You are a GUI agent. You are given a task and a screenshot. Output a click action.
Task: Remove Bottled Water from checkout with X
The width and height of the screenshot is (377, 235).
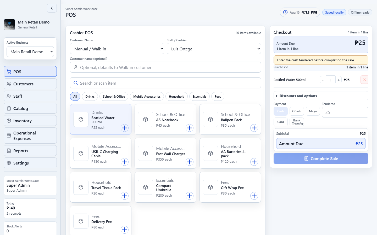pyautogui.click(x=364, y=80)
